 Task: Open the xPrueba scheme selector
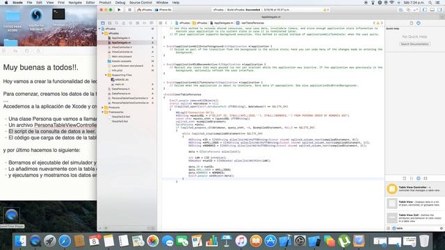(x=145, y=10)
